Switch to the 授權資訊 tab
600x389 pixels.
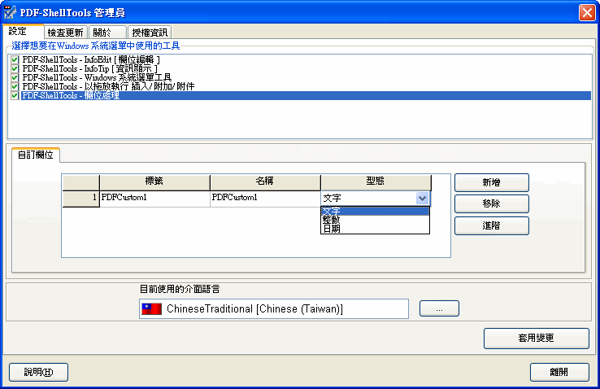point(150,33)
